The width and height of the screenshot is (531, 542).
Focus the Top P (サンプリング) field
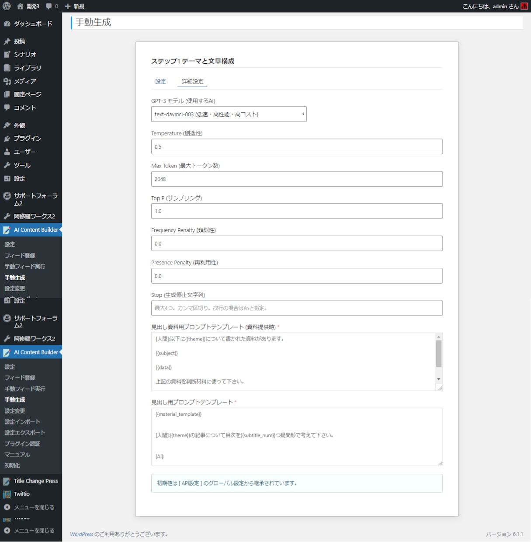(x=297, y=211)
